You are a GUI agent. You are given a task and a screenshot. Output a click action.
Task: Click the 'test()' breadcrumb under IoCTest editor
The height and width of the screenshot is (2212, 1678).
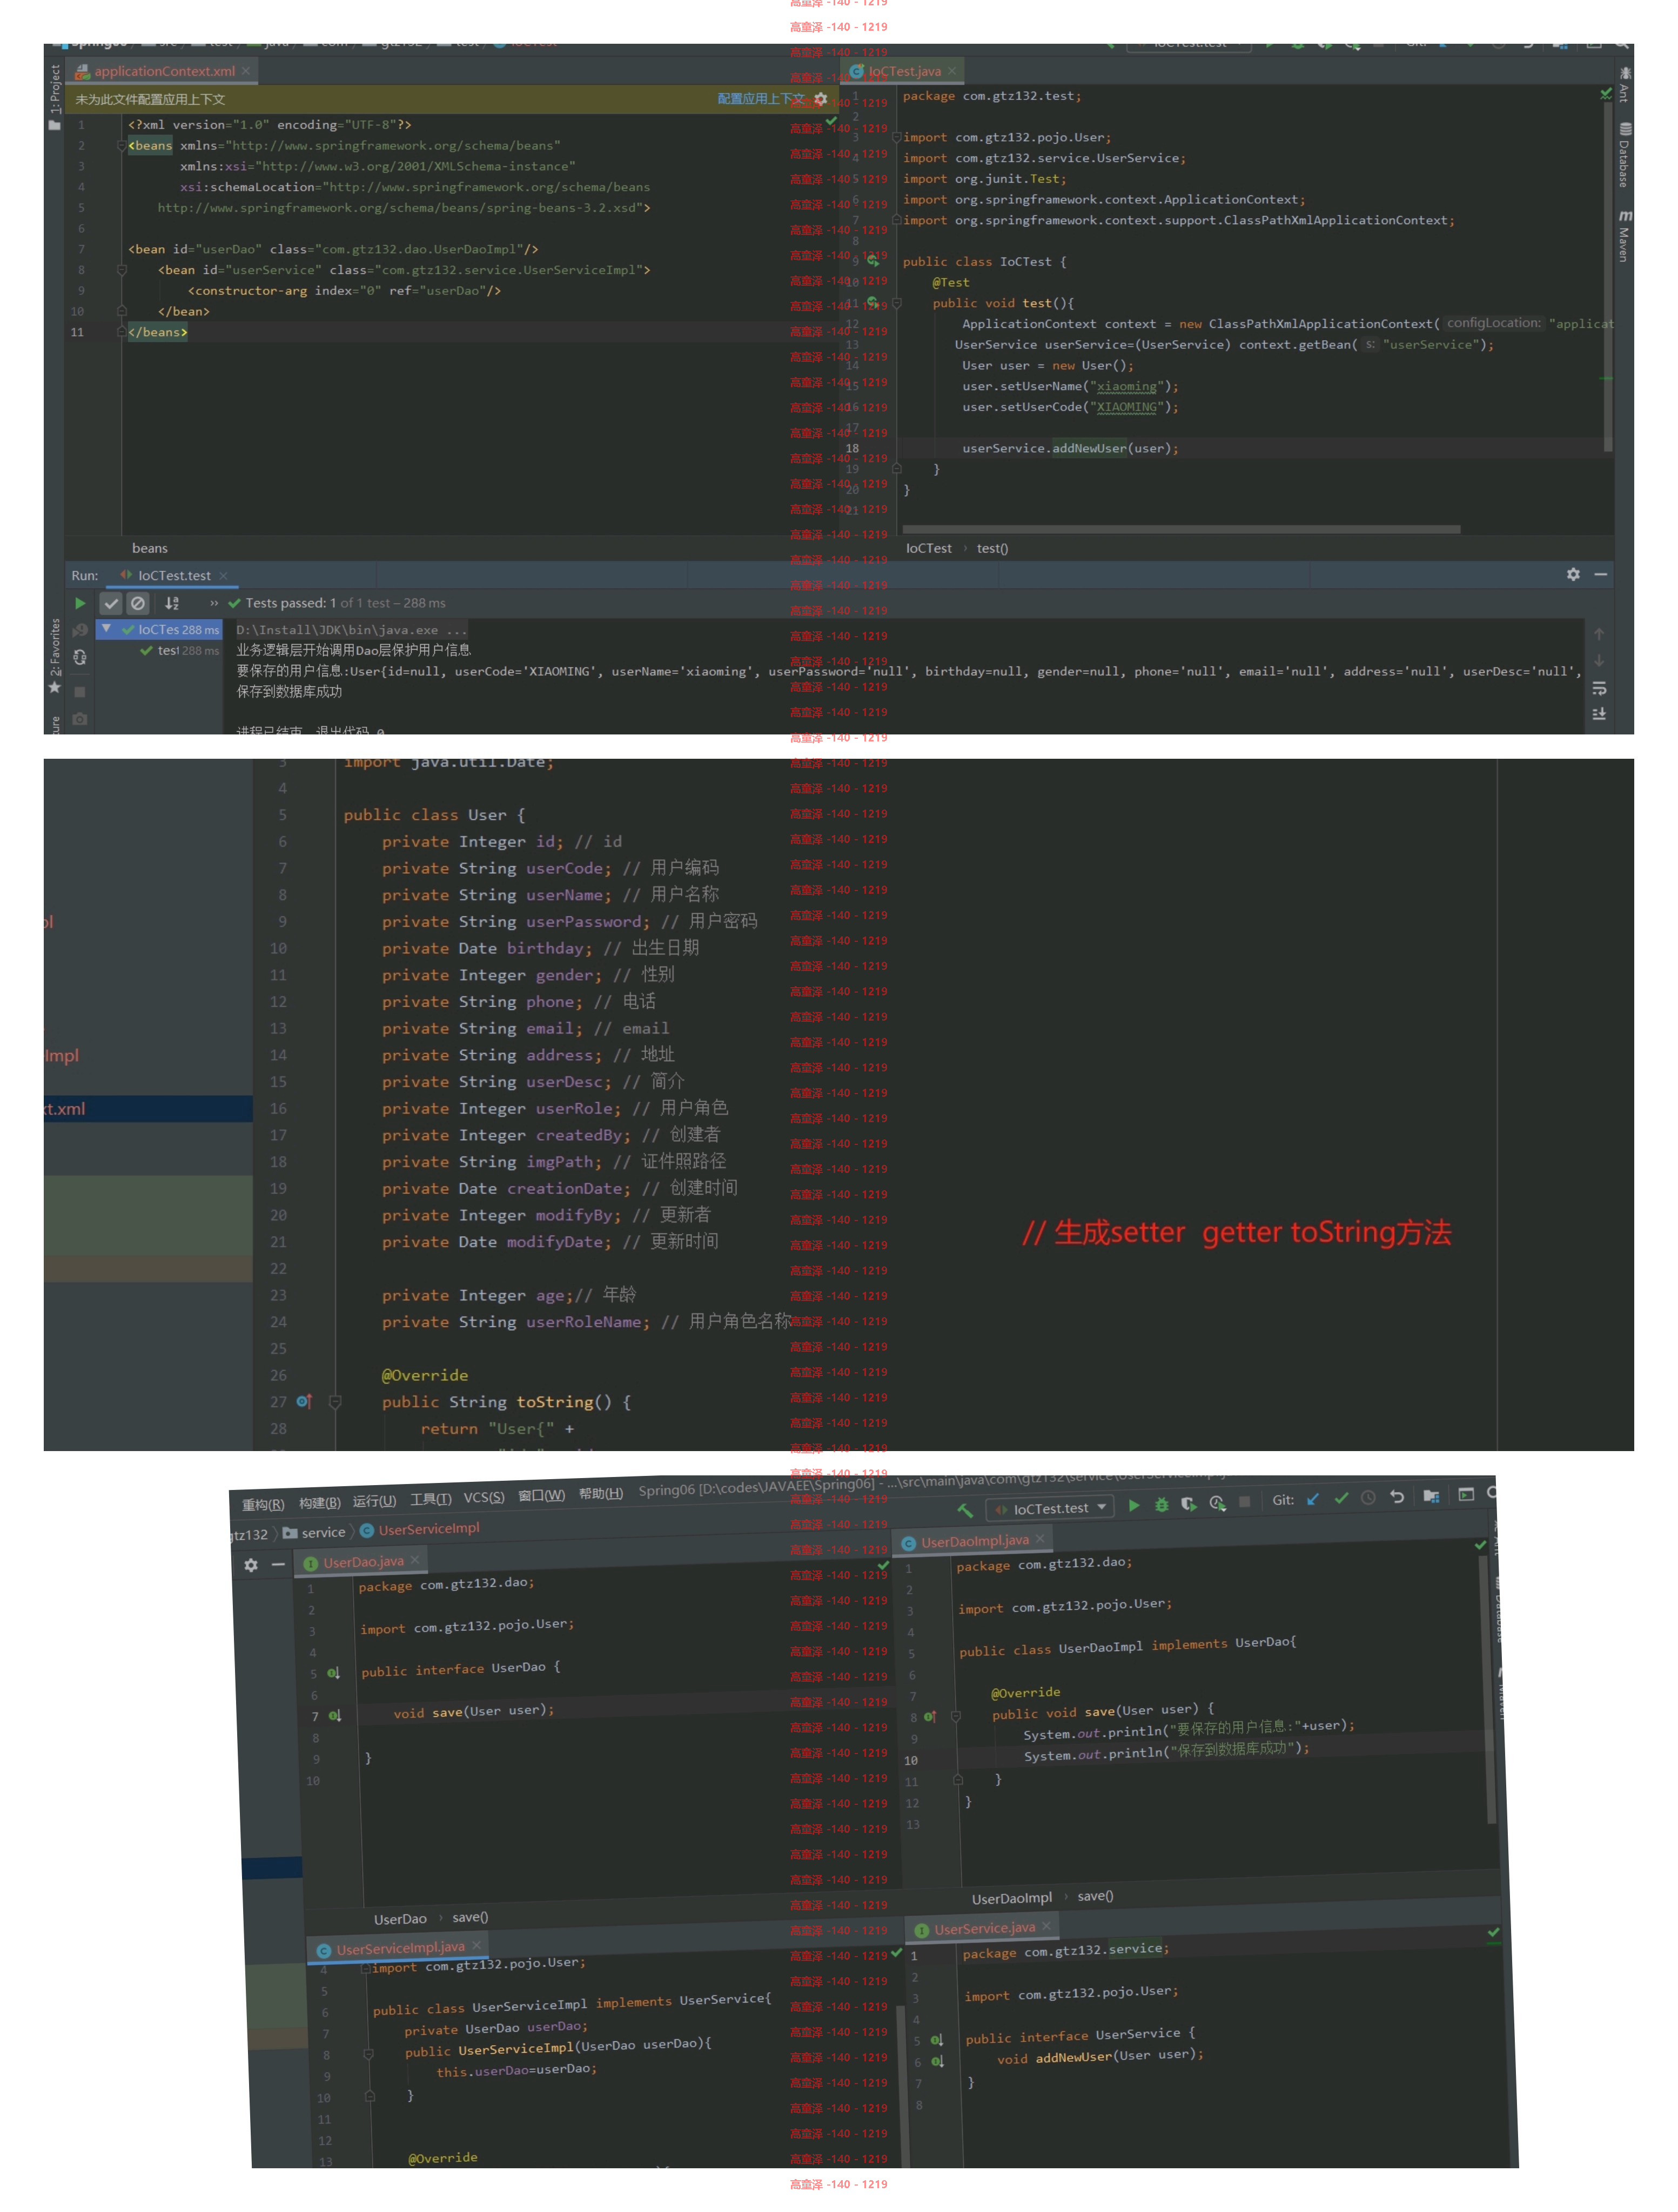pos(991,548)
